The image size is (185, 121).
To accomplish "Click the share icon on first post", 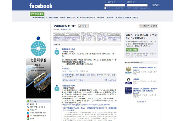I will point(106,80).
